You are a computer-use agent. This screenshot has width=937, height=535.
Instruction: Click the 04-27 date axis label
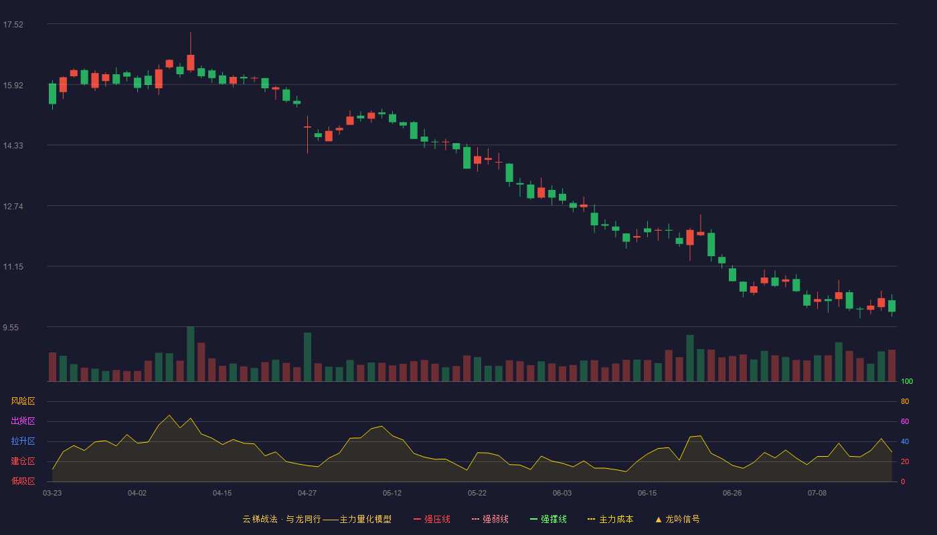click(307, 493)
